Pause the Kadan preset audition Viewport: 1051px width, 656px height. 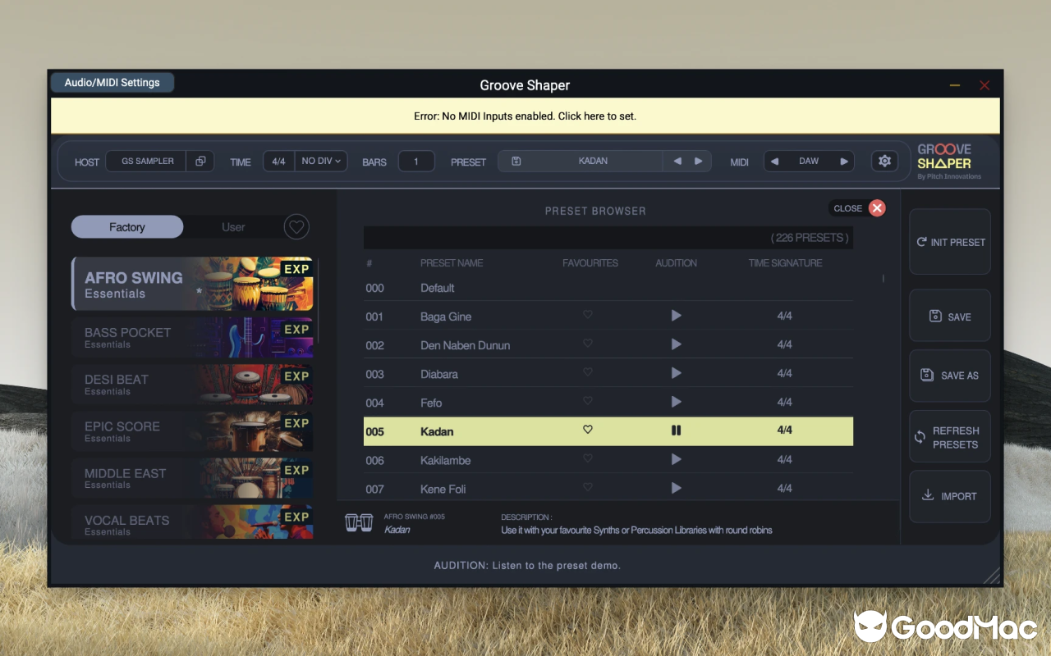676,429
